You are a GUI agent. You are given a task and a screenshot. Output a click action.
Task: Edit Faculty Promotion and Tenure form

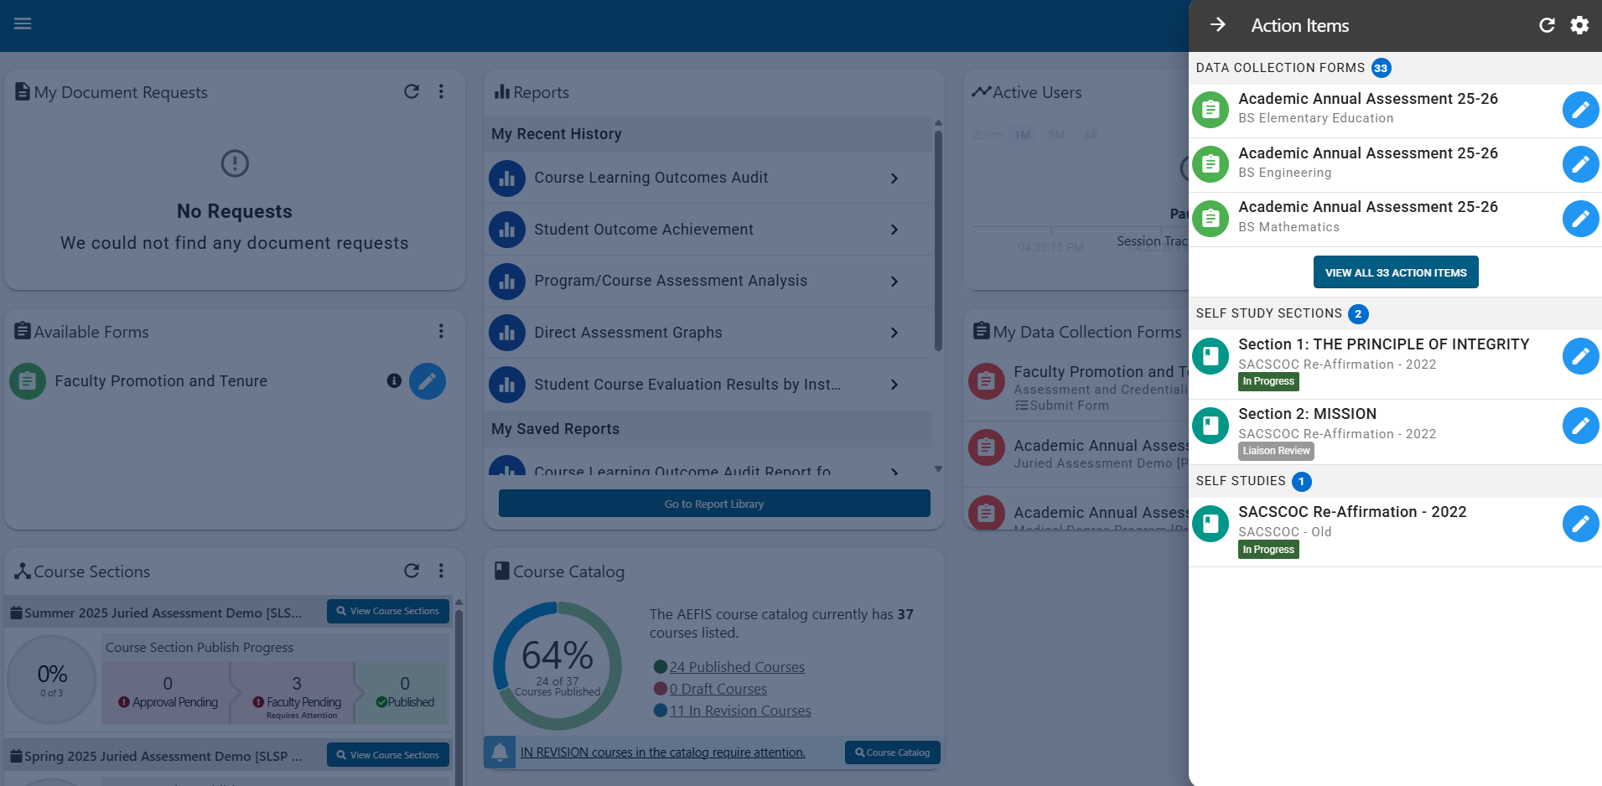[x=428, y=381]
